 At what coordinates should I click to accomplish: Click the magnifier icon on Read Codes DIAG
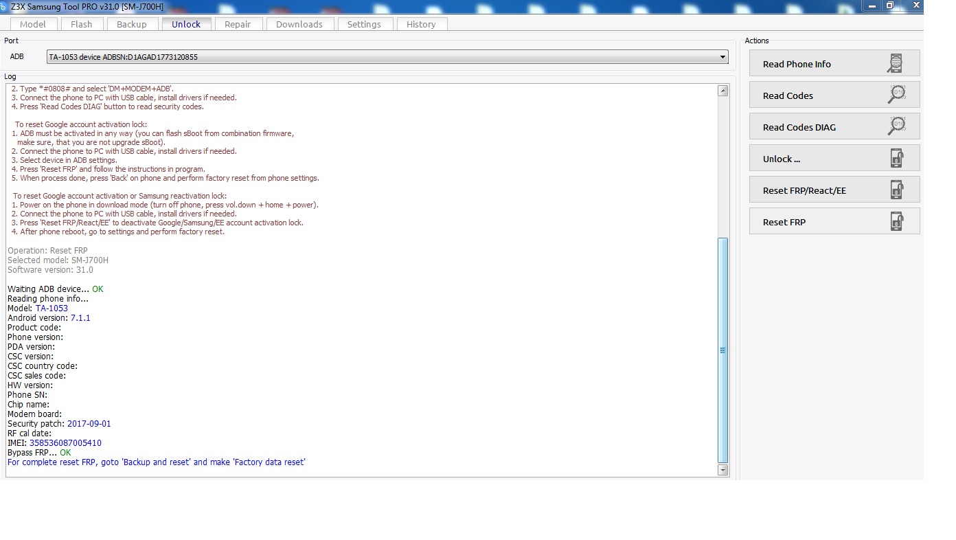897,126
